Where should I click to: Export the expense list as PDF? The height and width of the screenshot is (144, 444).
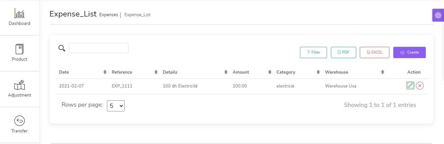pos(343,52)
